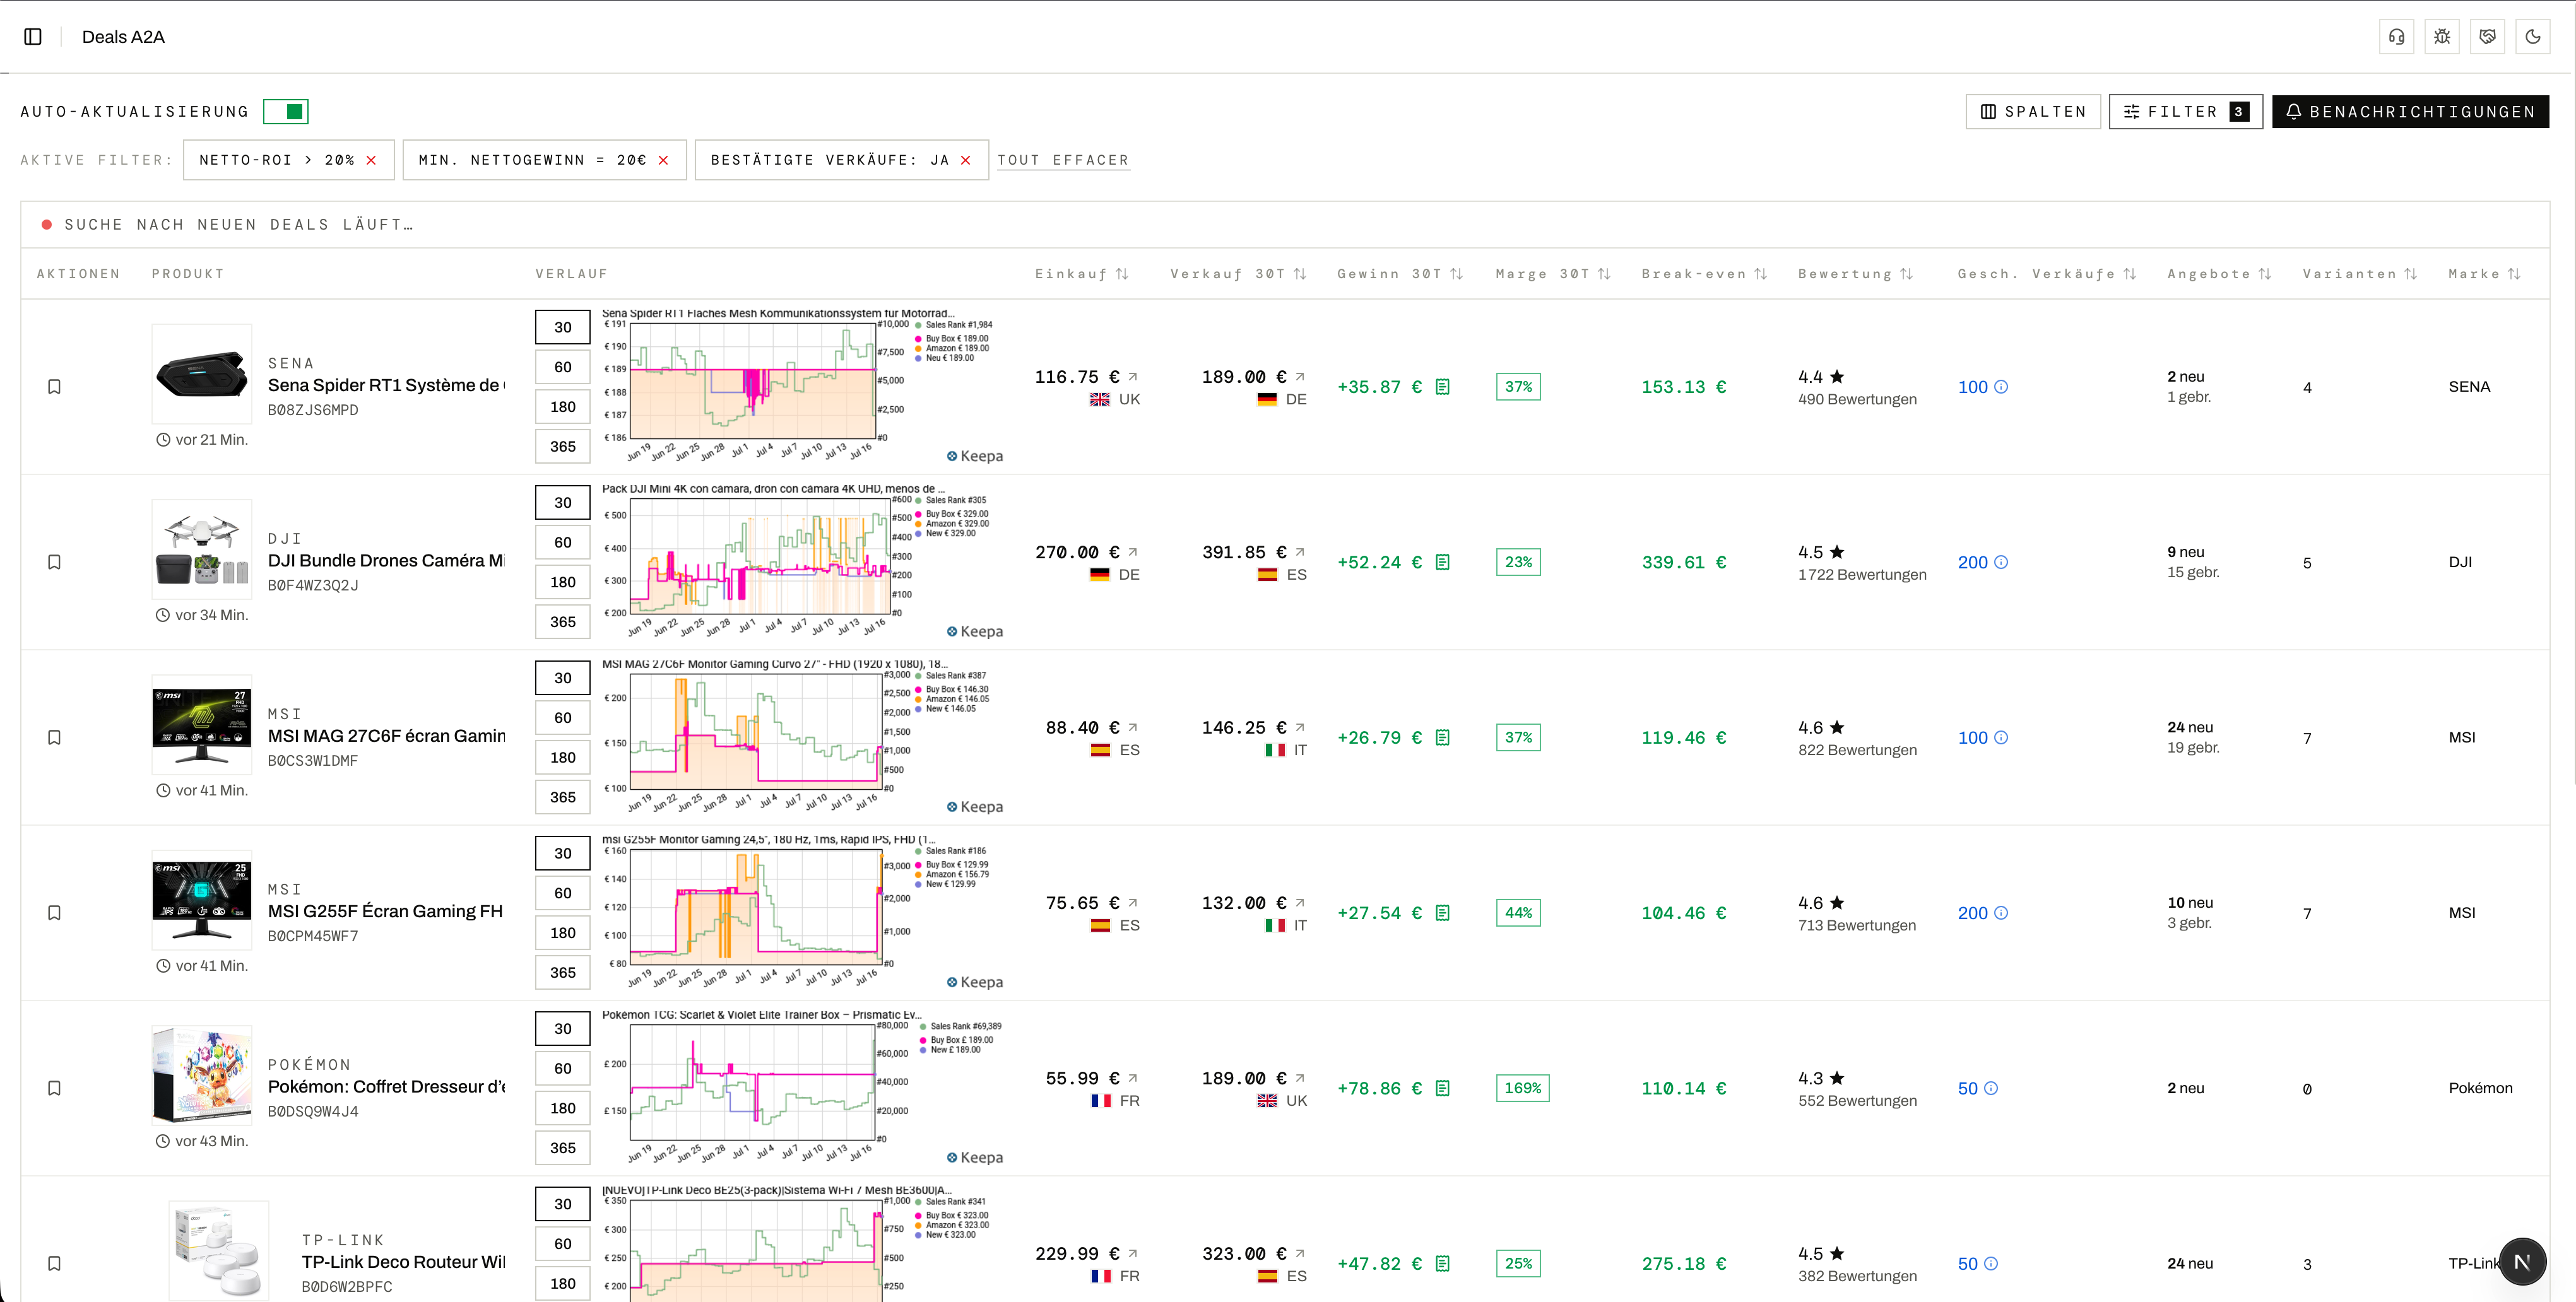The height and width of the screenshot is (1302, 2576).
Task: Select 60-day range for Pokémon chart
Action: coord(563,1068)
